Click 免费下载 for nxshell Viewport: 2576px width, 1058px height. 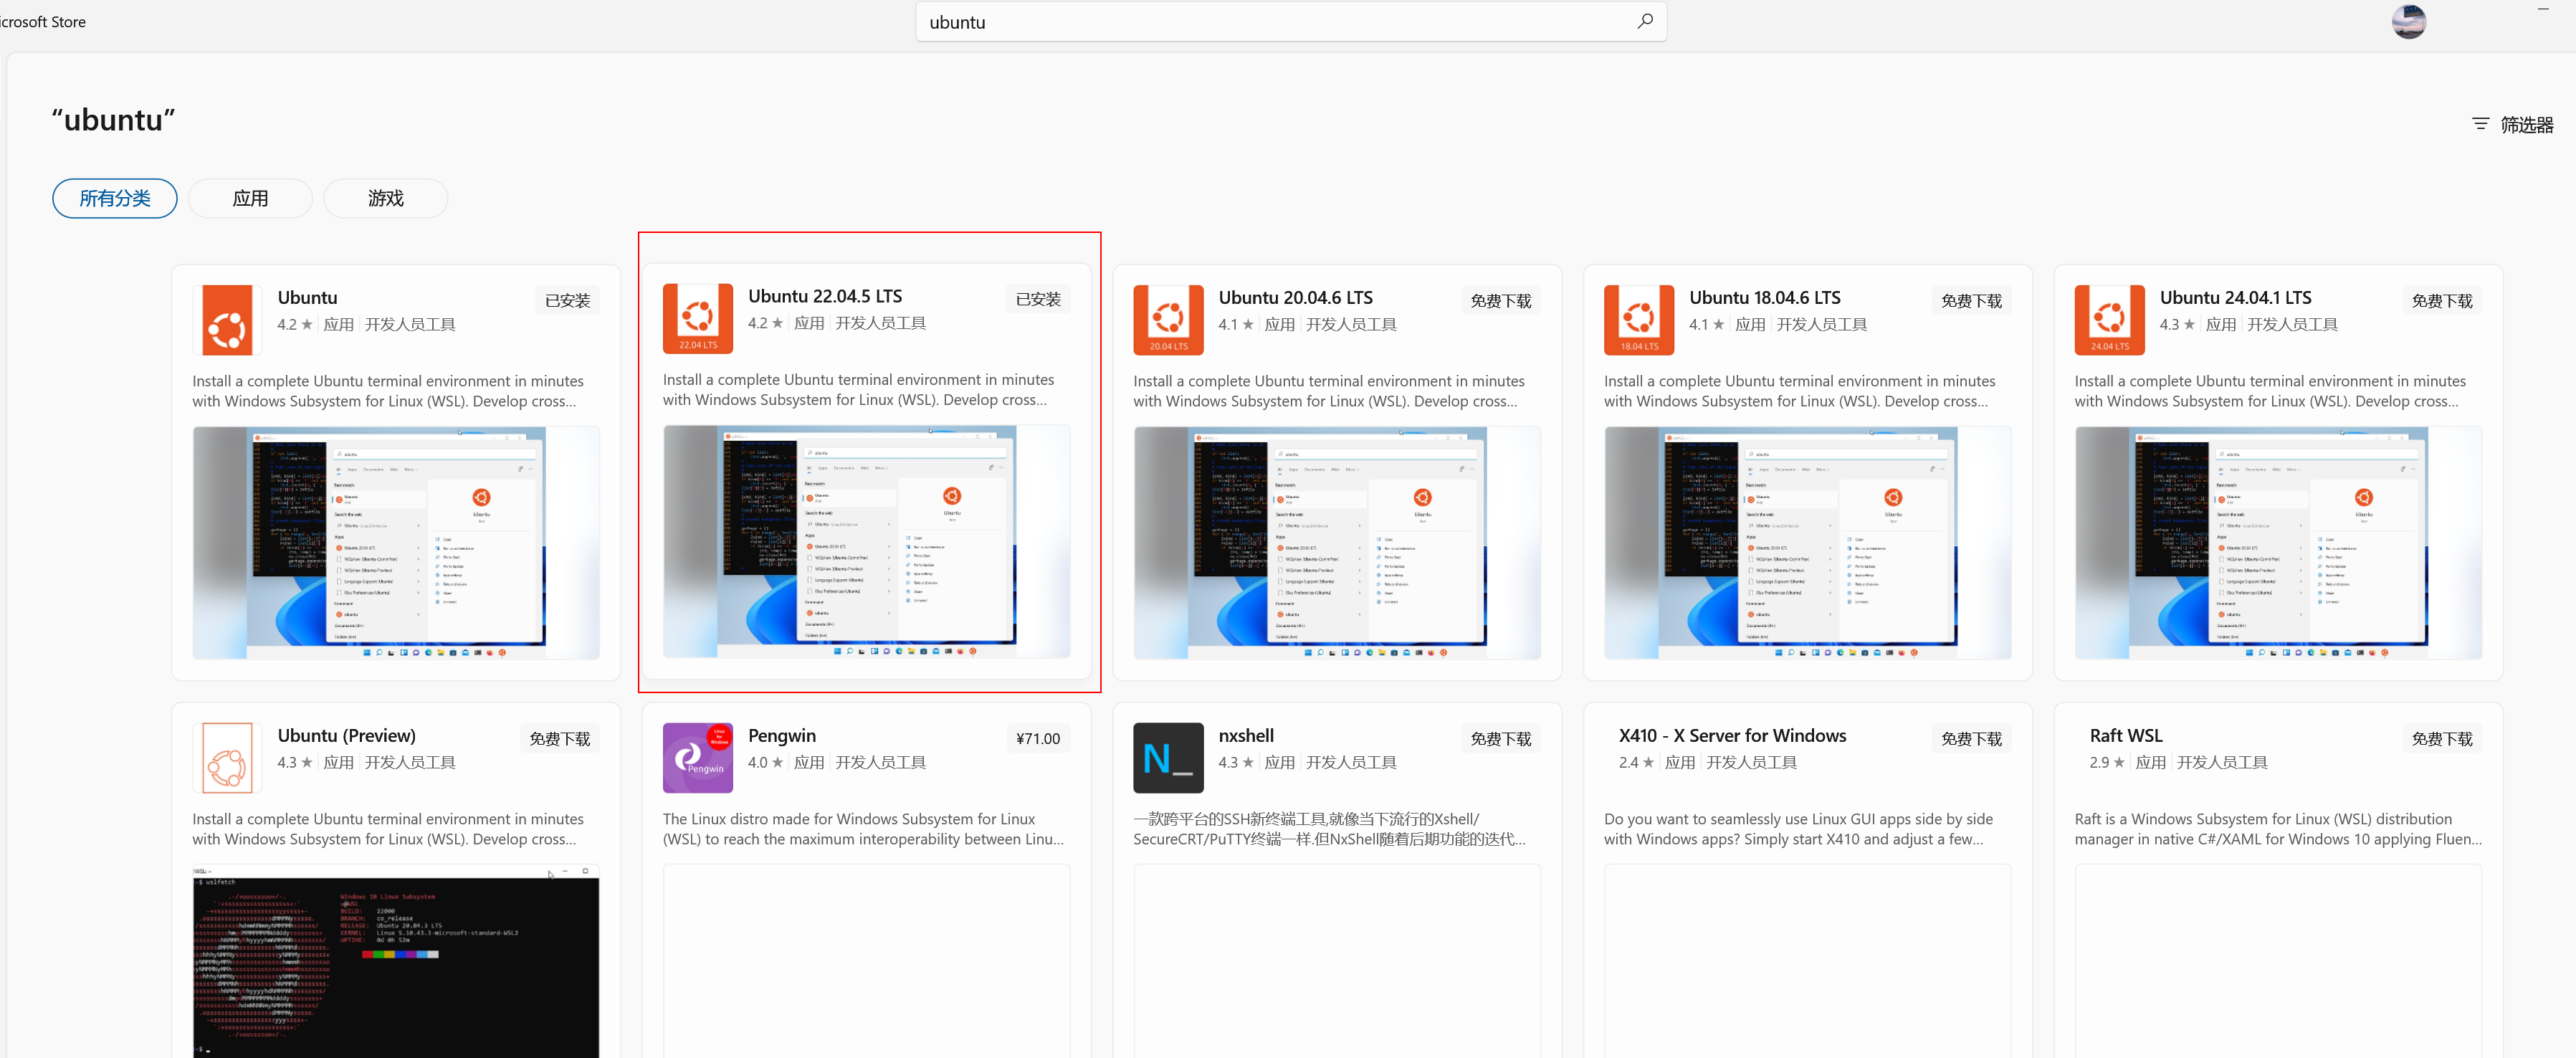click(x=1500, y=738)
